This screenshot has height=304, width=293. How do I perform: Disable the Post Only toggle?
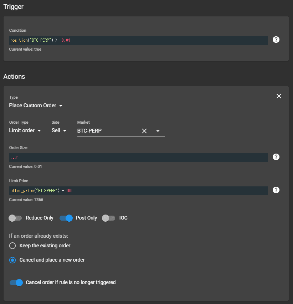pos(66,218)
